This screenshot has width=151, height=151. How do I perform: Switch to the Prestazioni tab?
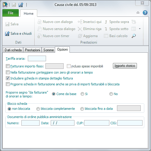point(33,50)
